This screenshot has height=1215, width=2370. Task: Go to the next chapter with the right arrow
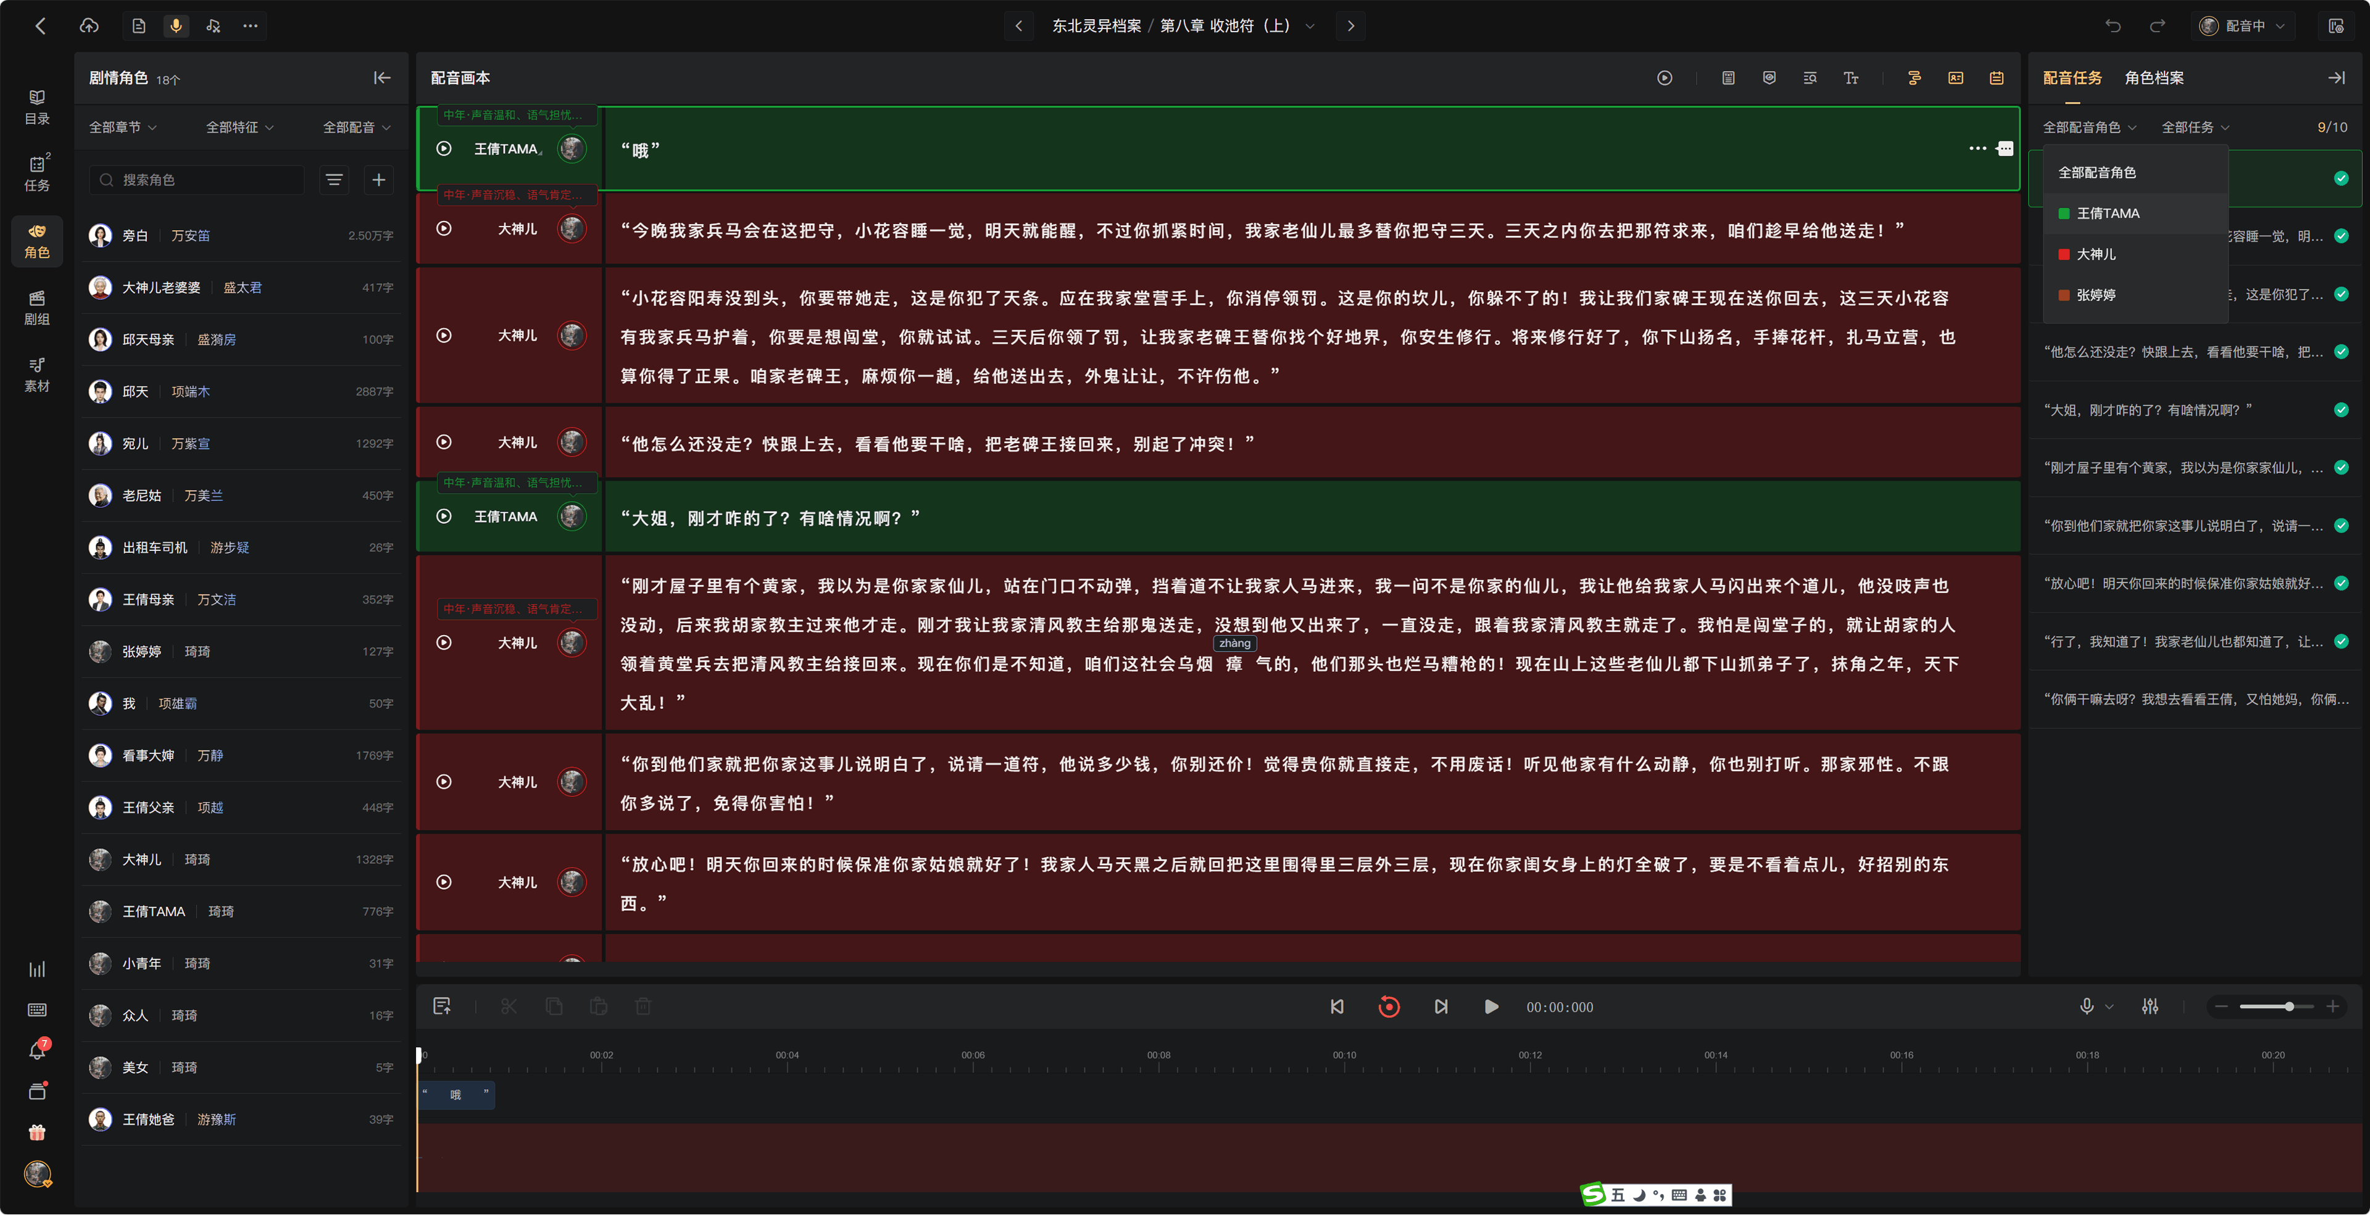point(1350,26)
